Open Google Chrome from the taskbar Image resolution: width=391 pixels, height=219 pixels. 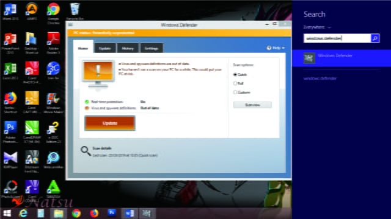tap(76, 214)
